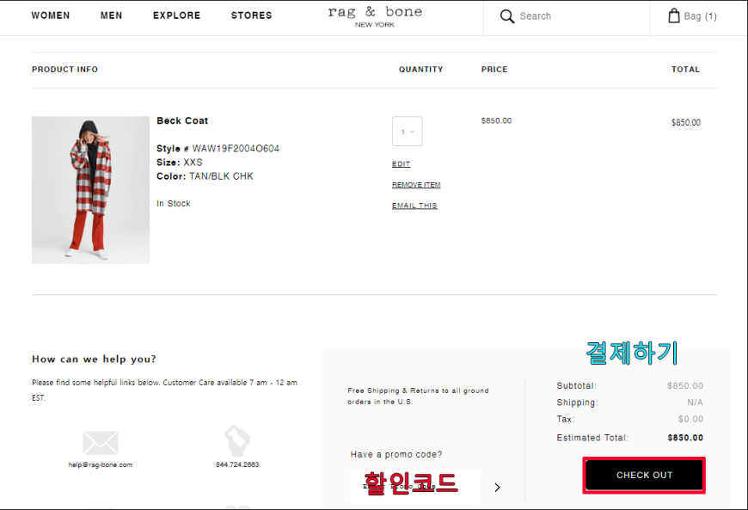Image resolution: width=748 pixels, height=510 pixels.
Task: Click the Tax $0.00 value
Action: 690,419
